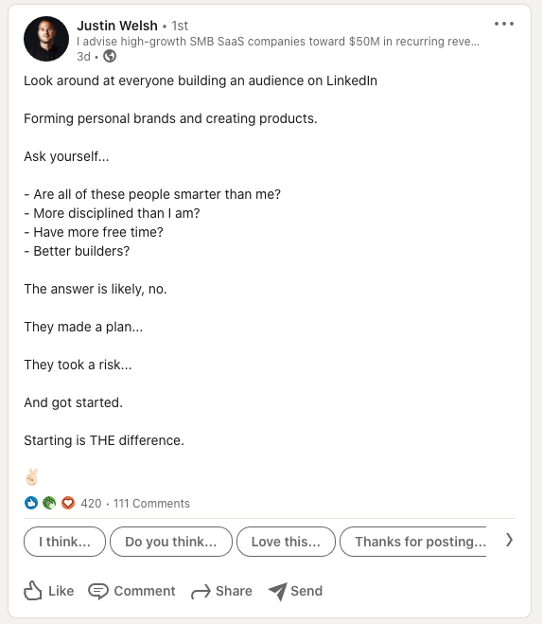Click the Send paper plane icon
542x624 pixels.
pyautogui.click(x=277, y=591)
